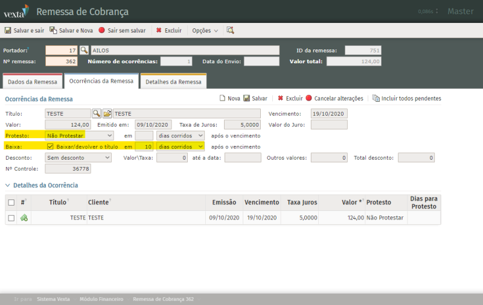Click Incluir todos pendentes
The width and height of the screenshot is (483, 305).
(406, 98)
